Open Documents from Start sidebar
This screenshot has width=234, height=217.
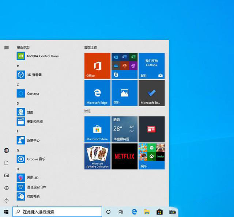click(x=7, y=163)
